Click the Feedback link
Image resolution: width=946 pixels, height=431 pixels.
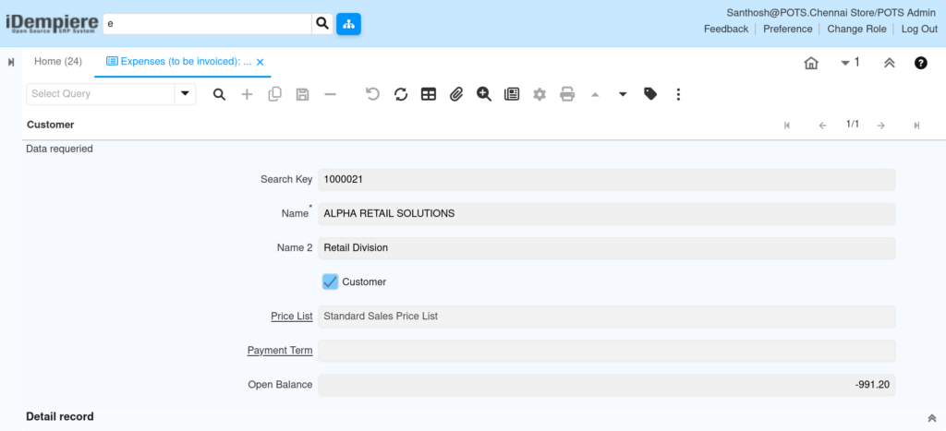(x=726, y=29)
